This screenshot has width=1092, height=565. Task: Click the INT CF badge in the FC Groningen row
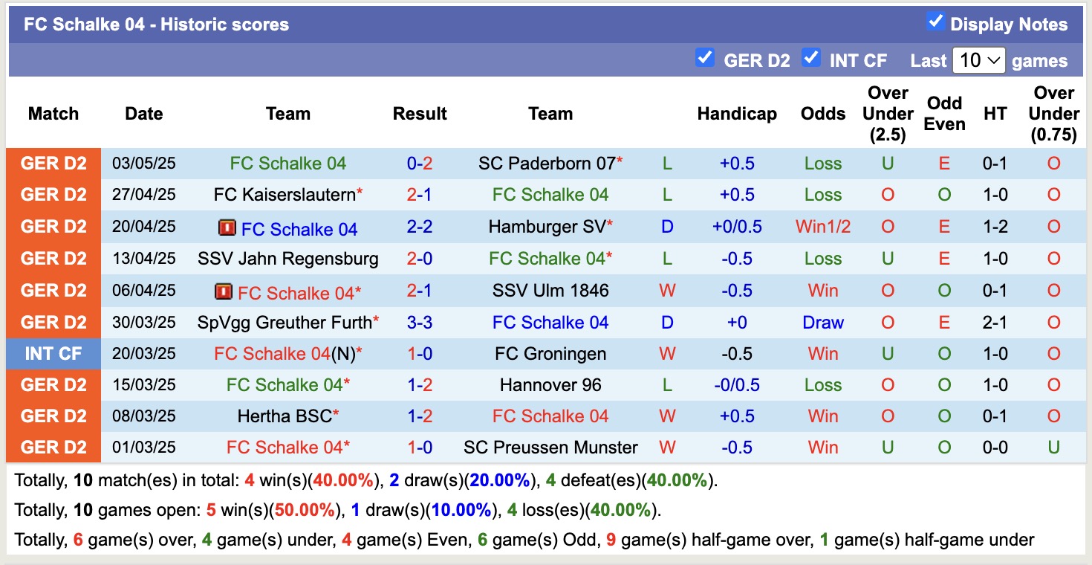53,353
